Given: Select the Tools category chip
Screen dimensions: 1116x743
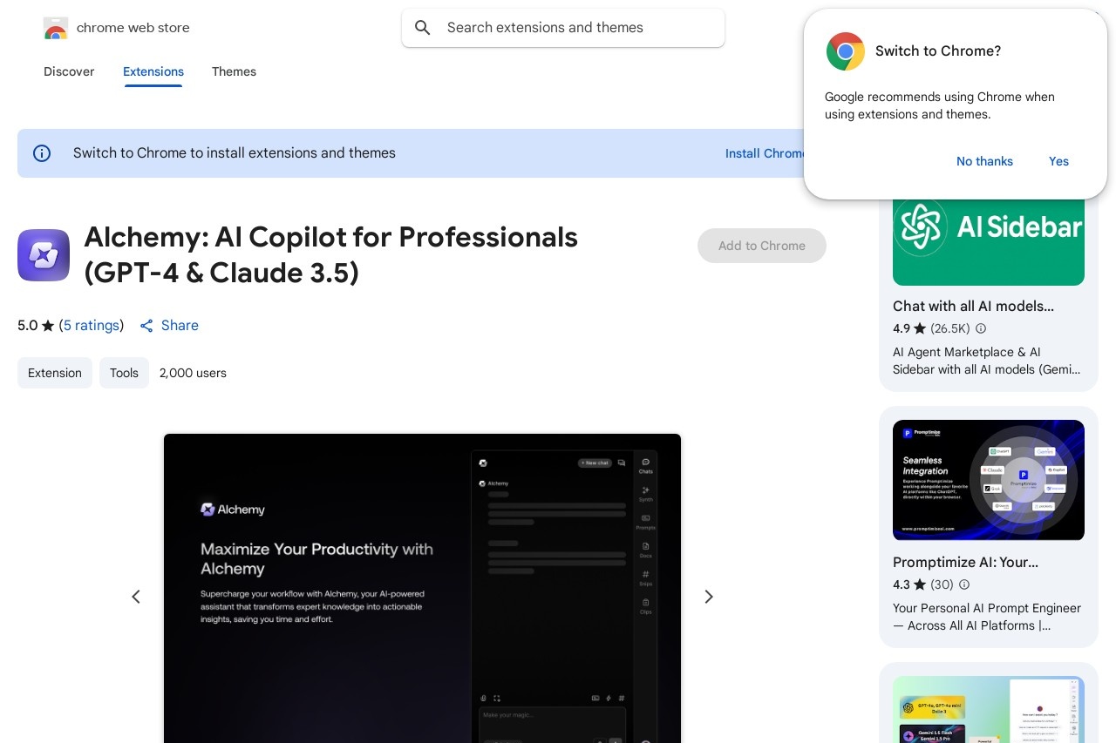Looking at the screenshot, I should pos(124,373).
